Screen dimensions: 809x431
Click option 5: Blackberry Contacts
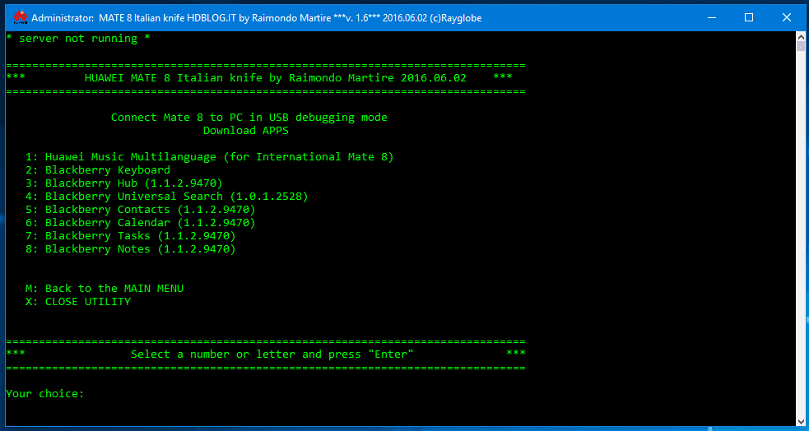pyautogui.click(x=141, y=209)
